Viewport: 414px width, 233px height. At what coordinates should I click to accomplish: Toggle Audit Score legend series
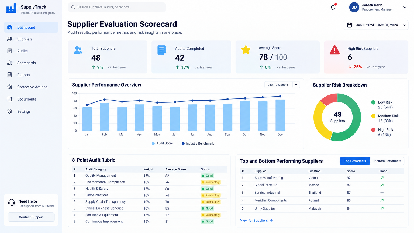click(x=162, y=143)
